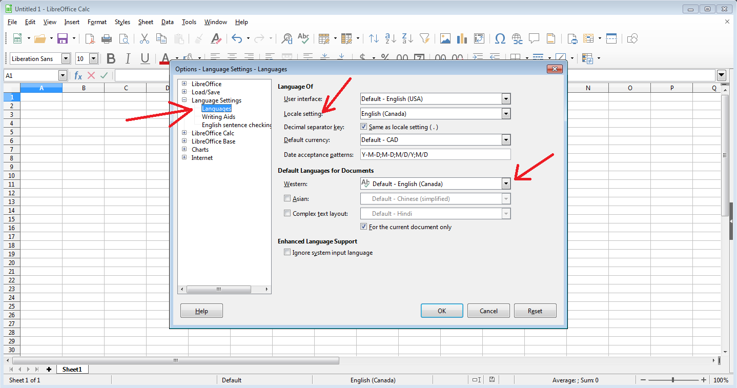Open the Special Character omega icon

(x=500, y=38)
